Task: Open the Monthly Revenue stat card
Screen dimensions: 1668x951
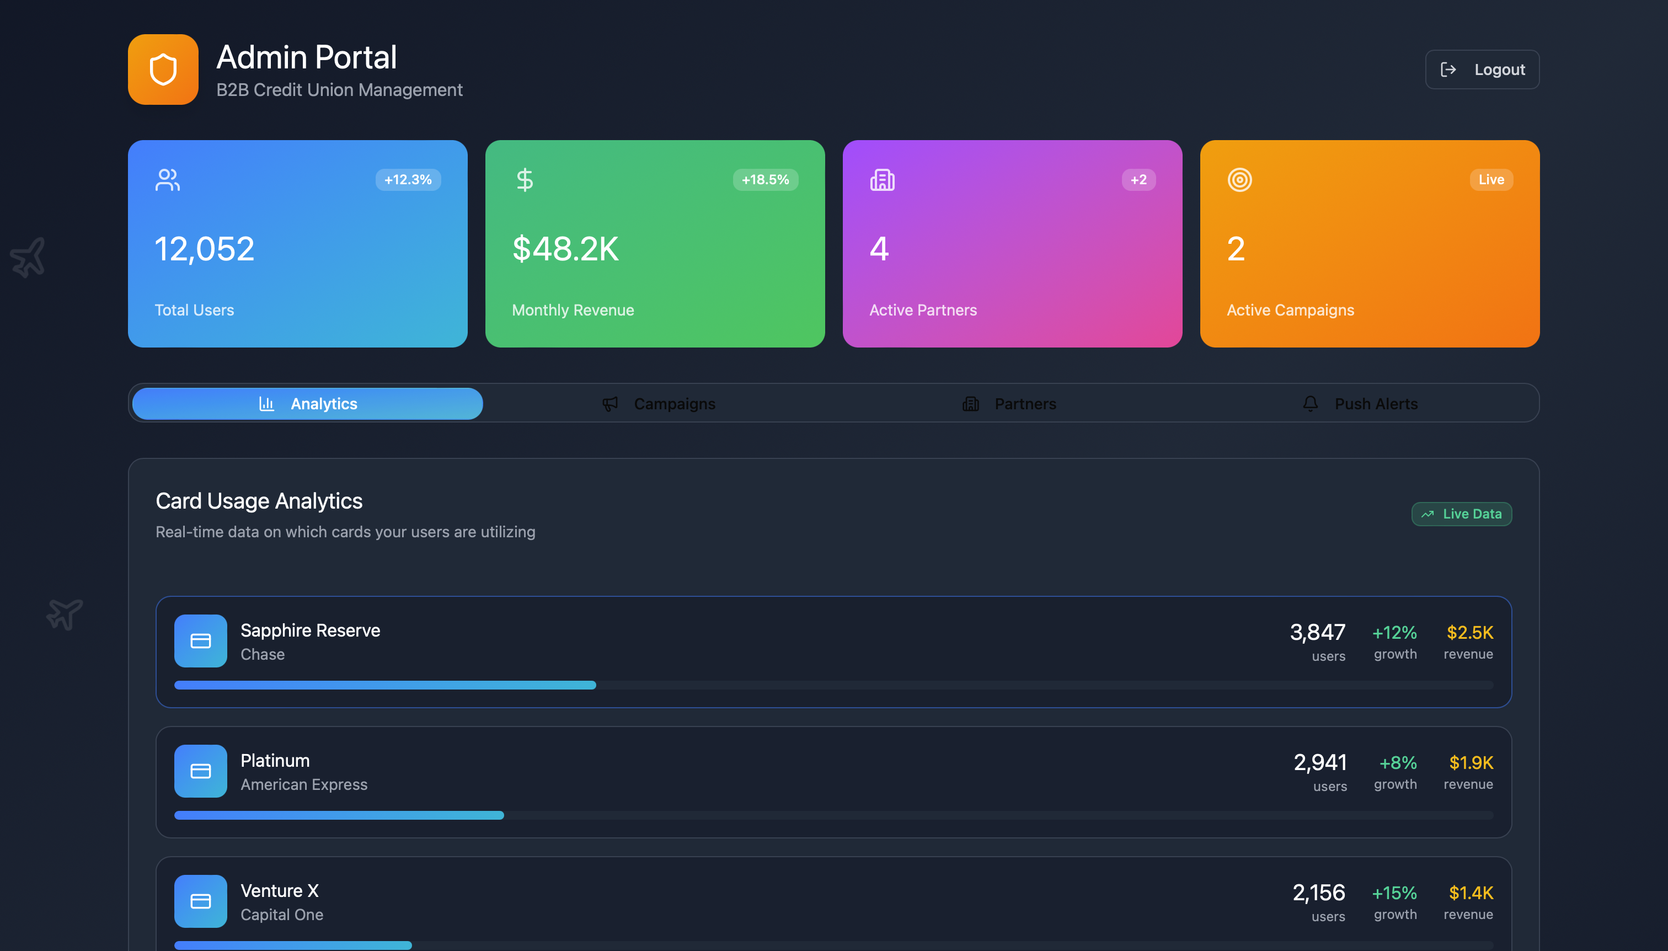Action: click(654, 261)
